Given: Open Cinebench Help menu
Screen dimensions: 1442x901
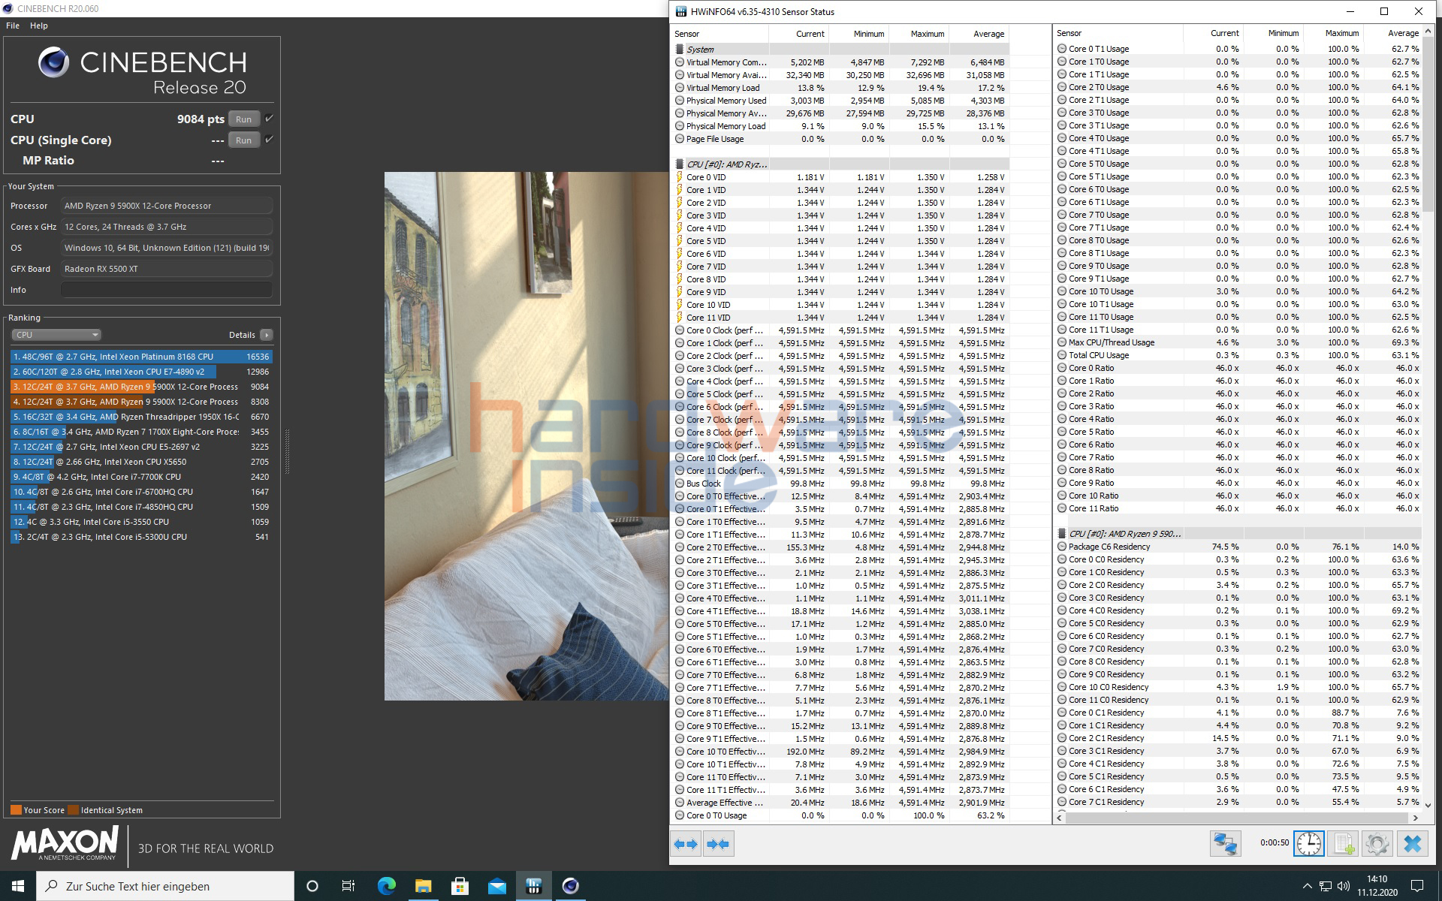Looking at the screenshot, I should pyautogui.click(x=40, y=23).
